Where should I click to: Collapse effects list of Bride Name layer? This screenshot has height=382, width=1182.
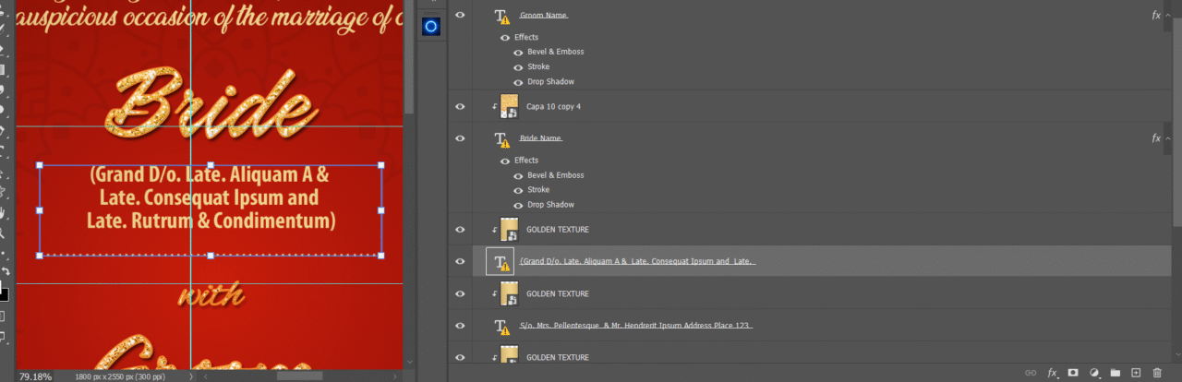pyautogui.click(x=1168, y=138)
